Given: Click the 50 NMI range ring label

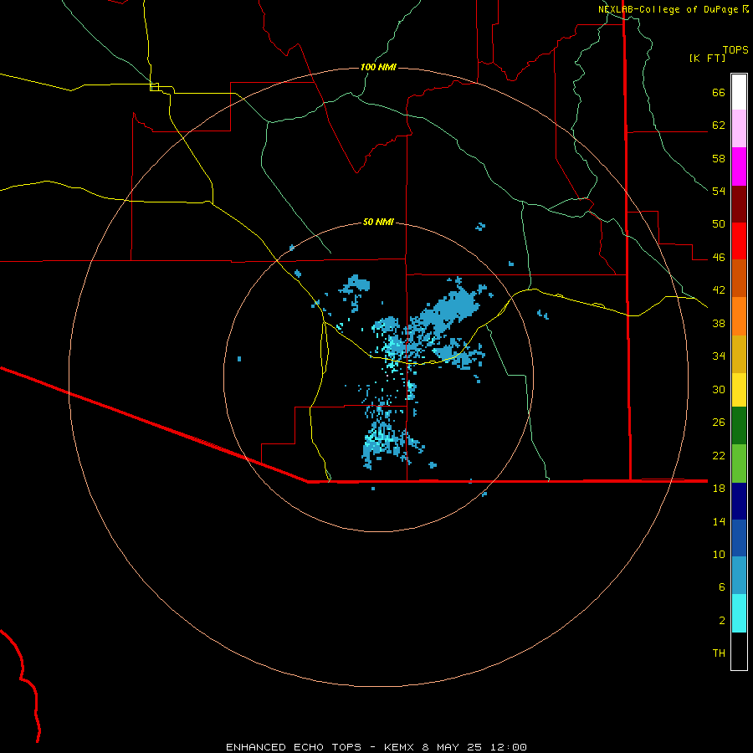Looking at the screenshot, I should pyautogui.click(x=378, y=222).
